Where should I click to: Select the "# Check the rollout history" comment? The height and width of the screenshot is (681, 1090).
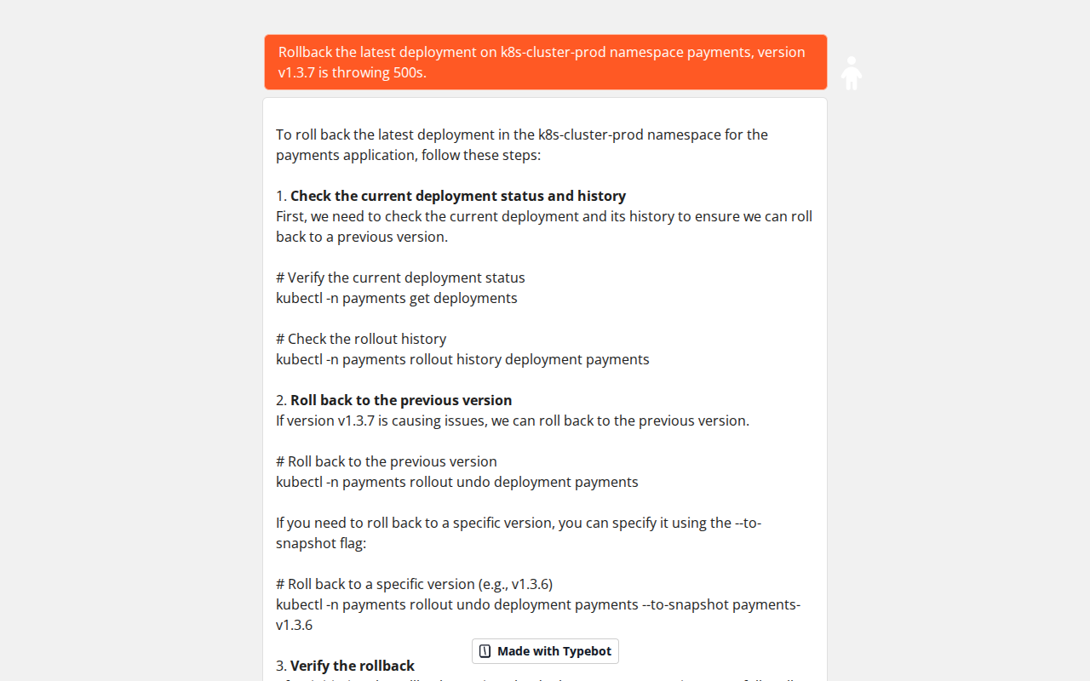coord(360,338)
